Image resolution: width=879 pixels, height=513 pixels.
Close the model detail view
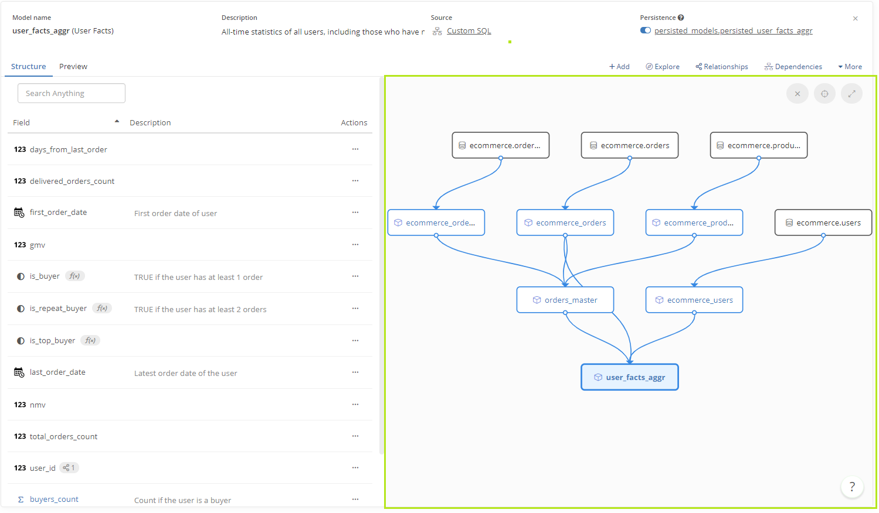[856, 19]
